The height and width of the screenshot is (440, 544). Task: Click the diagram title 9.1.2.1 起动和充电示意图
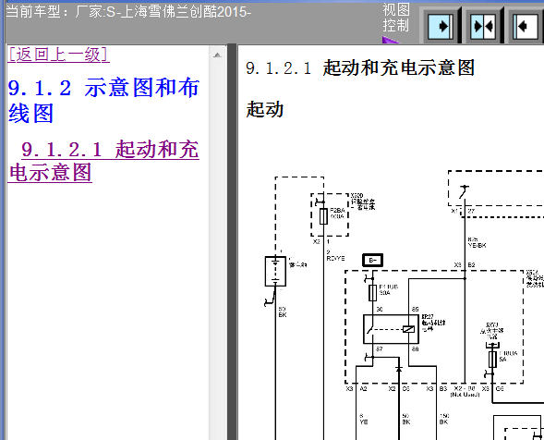(360, 67)
